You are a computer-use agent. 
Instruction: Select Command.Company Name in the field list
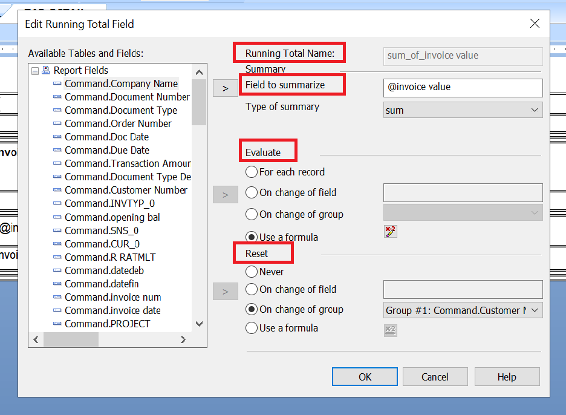pos(121,83)
